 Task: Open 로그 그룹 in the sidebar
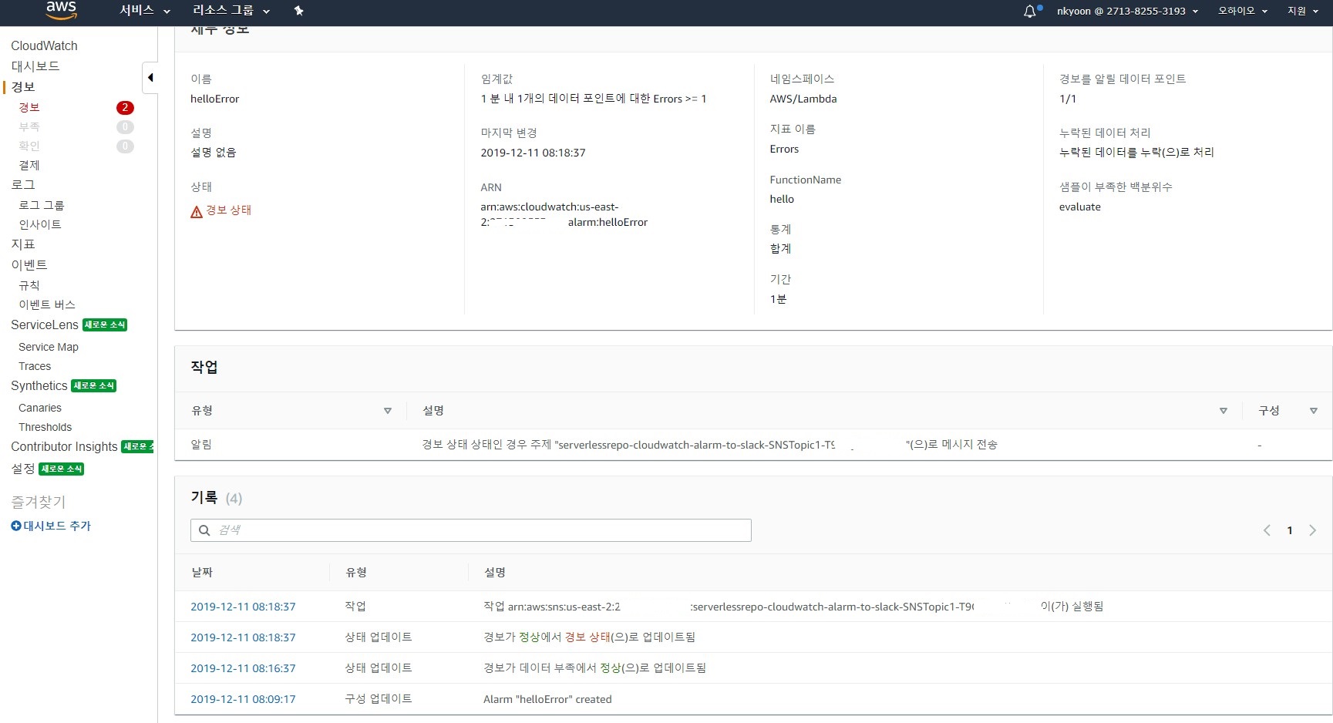tap(42, 205)
